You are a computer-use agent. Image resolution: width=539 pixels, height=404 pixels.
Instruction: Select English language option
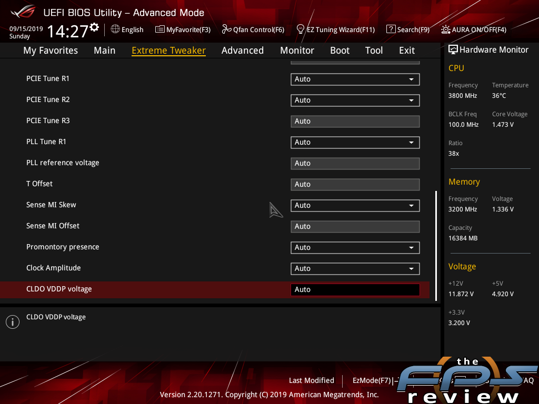[x=132, y=29]
